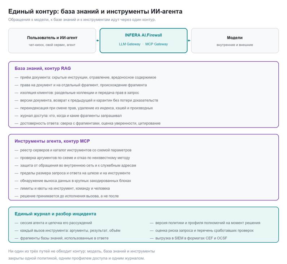287x264 pixels.
Task: Select the INFERA AI.Firewall box
Action: coord(144,41)
